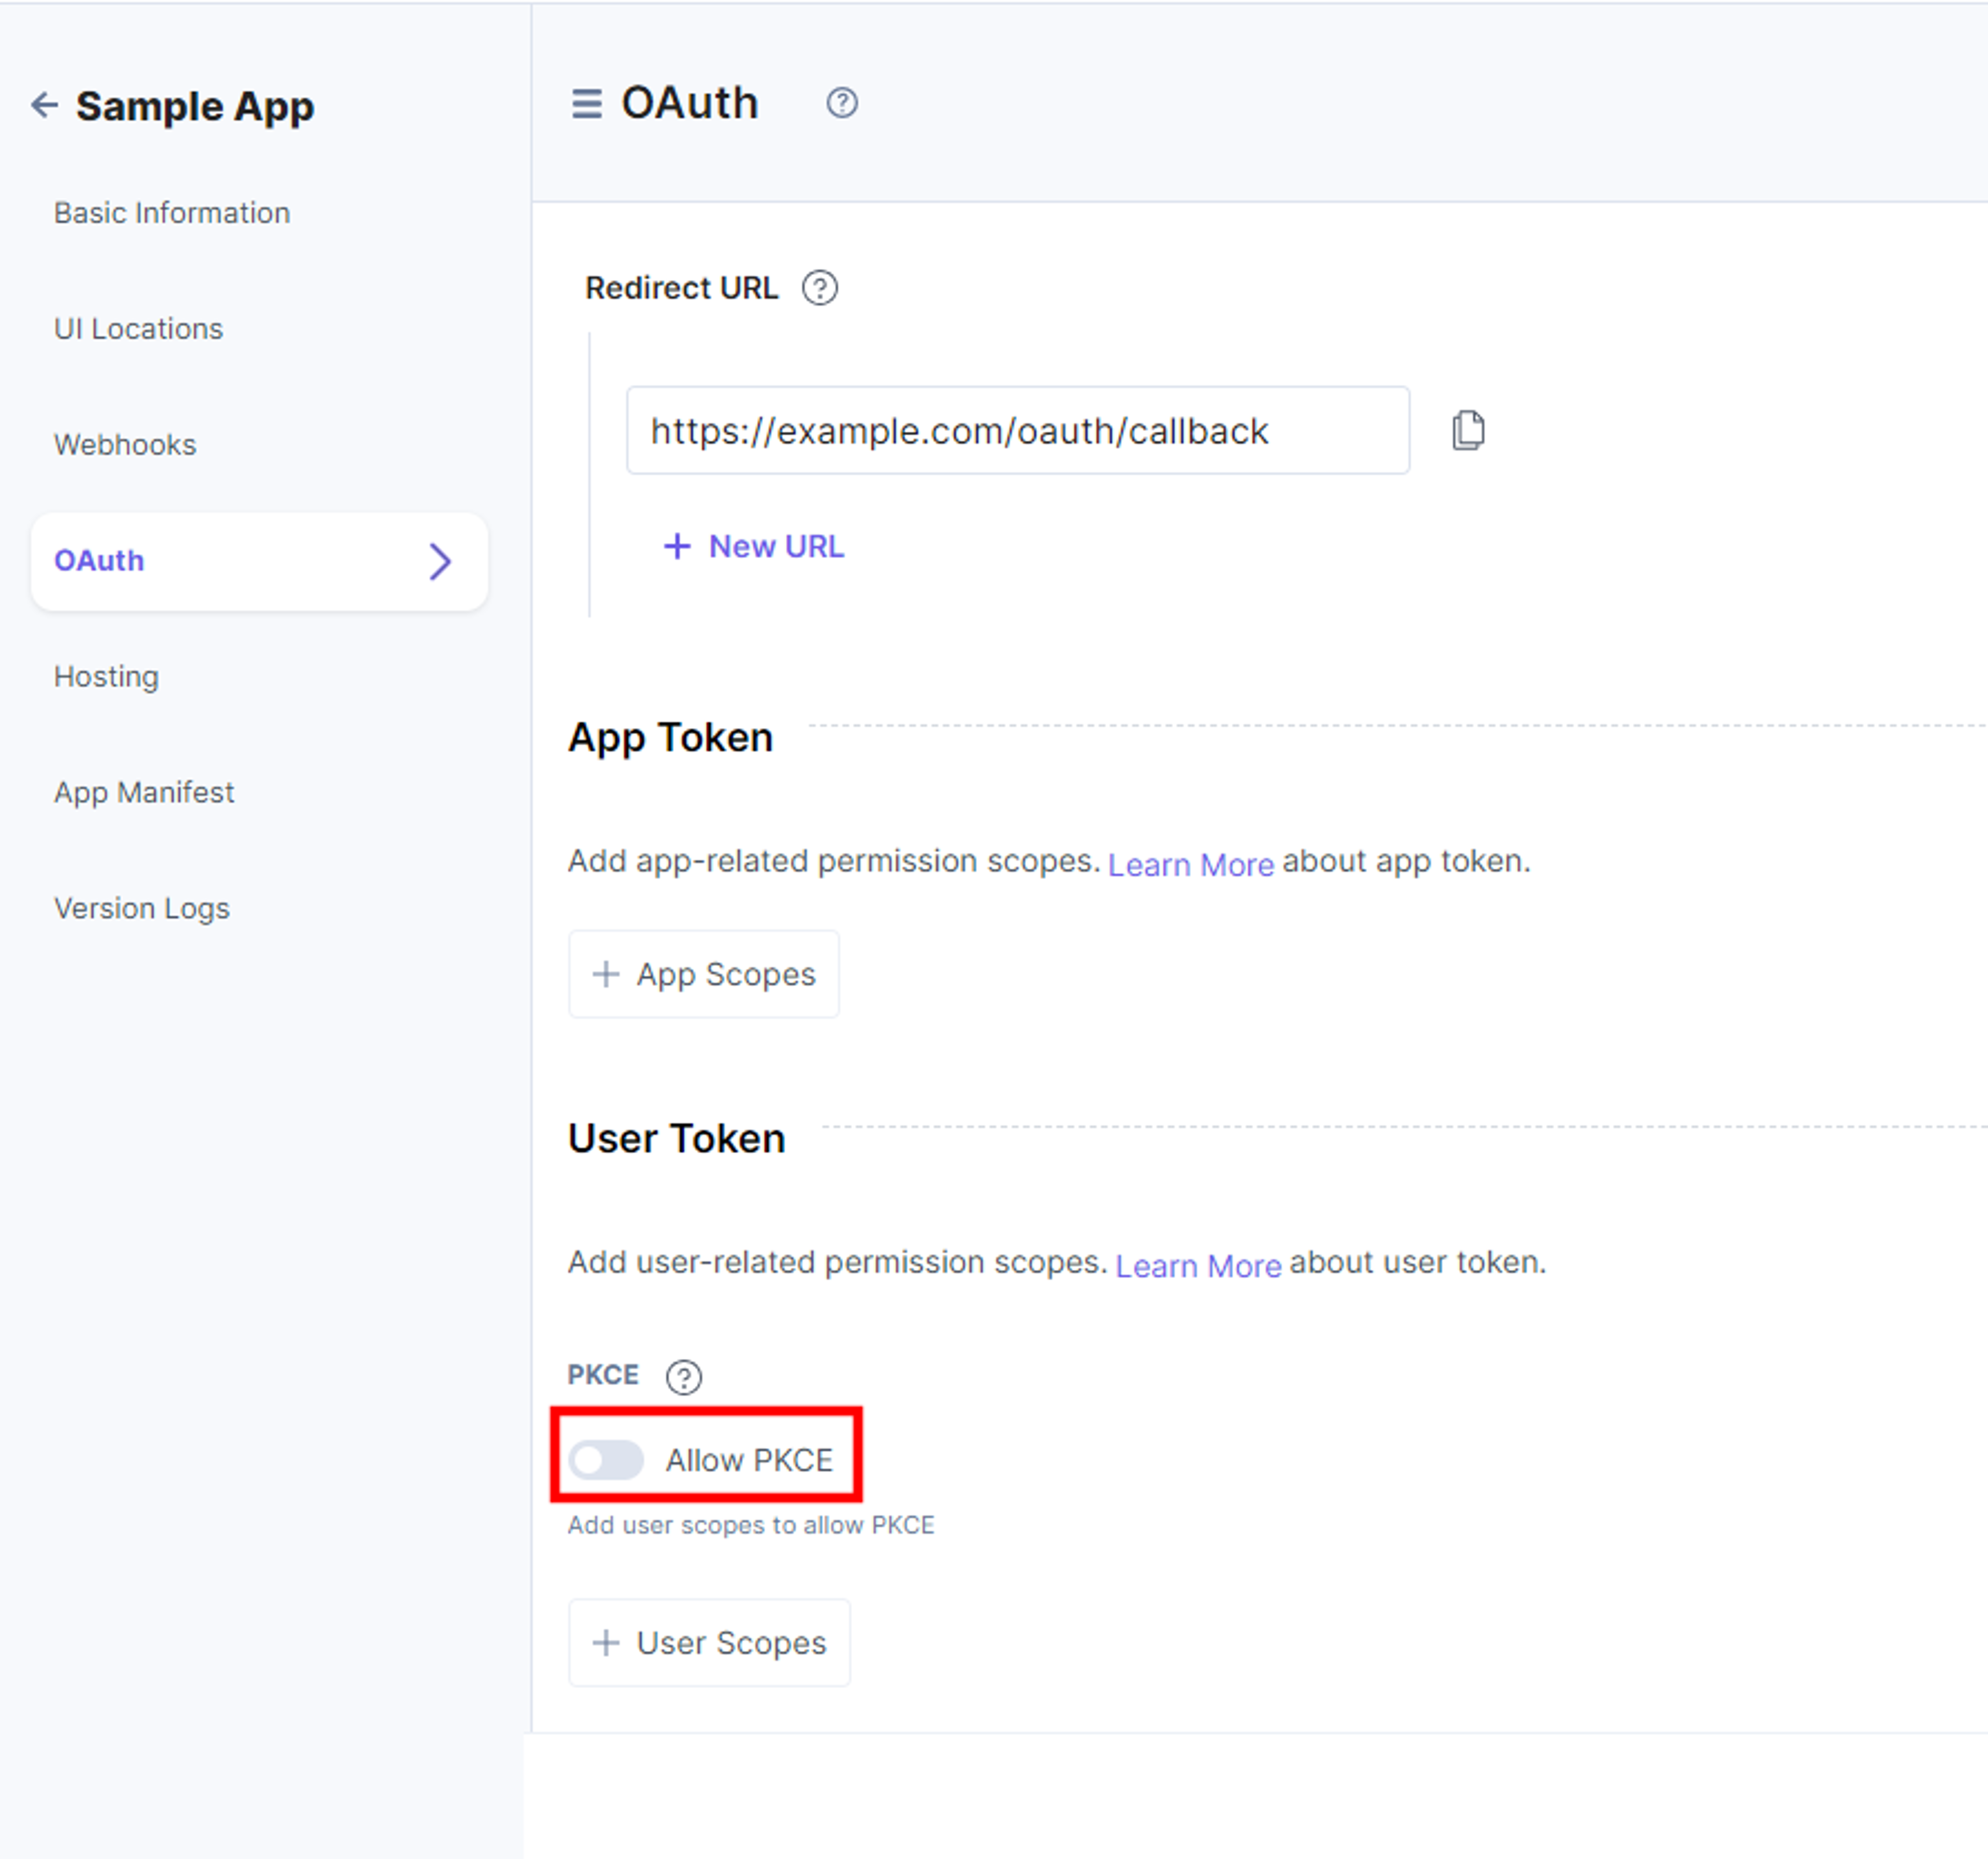Go back using the arrow beside Sample App

click(x=44, y=104)
